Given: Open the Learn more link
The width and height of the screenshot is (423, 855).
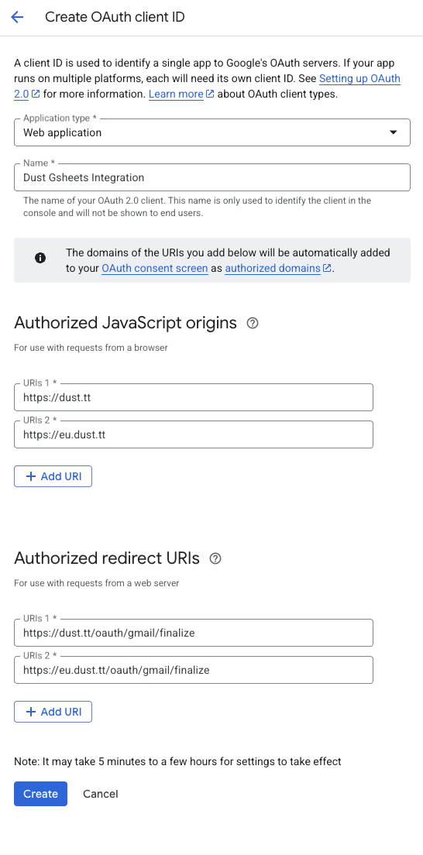Looking at the screenshot, I should [176, 94].
